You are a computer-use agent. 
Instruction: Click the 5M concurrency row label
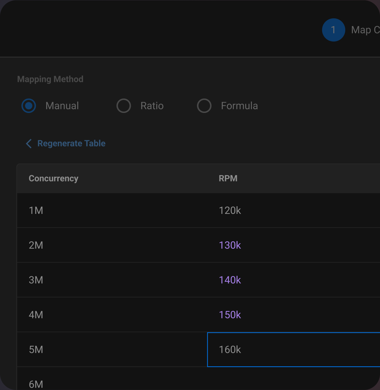(x=36, y=350)
